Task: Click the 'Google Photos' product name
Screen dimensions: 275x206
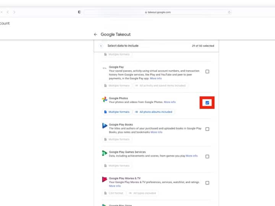Action: pyautogui.click(x=118, y=98)
